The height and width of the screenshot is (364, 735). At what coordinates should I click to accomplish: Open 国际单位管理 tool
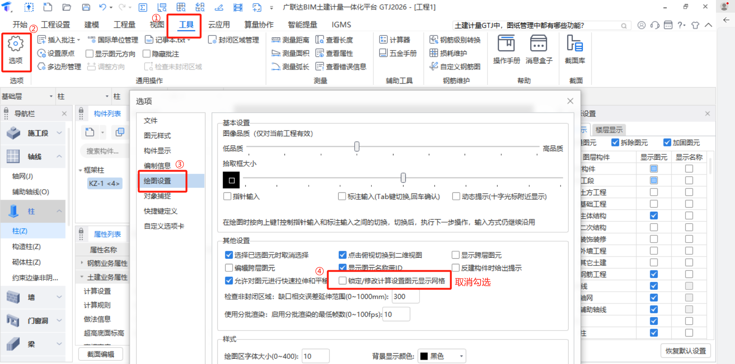coord(113,39)
